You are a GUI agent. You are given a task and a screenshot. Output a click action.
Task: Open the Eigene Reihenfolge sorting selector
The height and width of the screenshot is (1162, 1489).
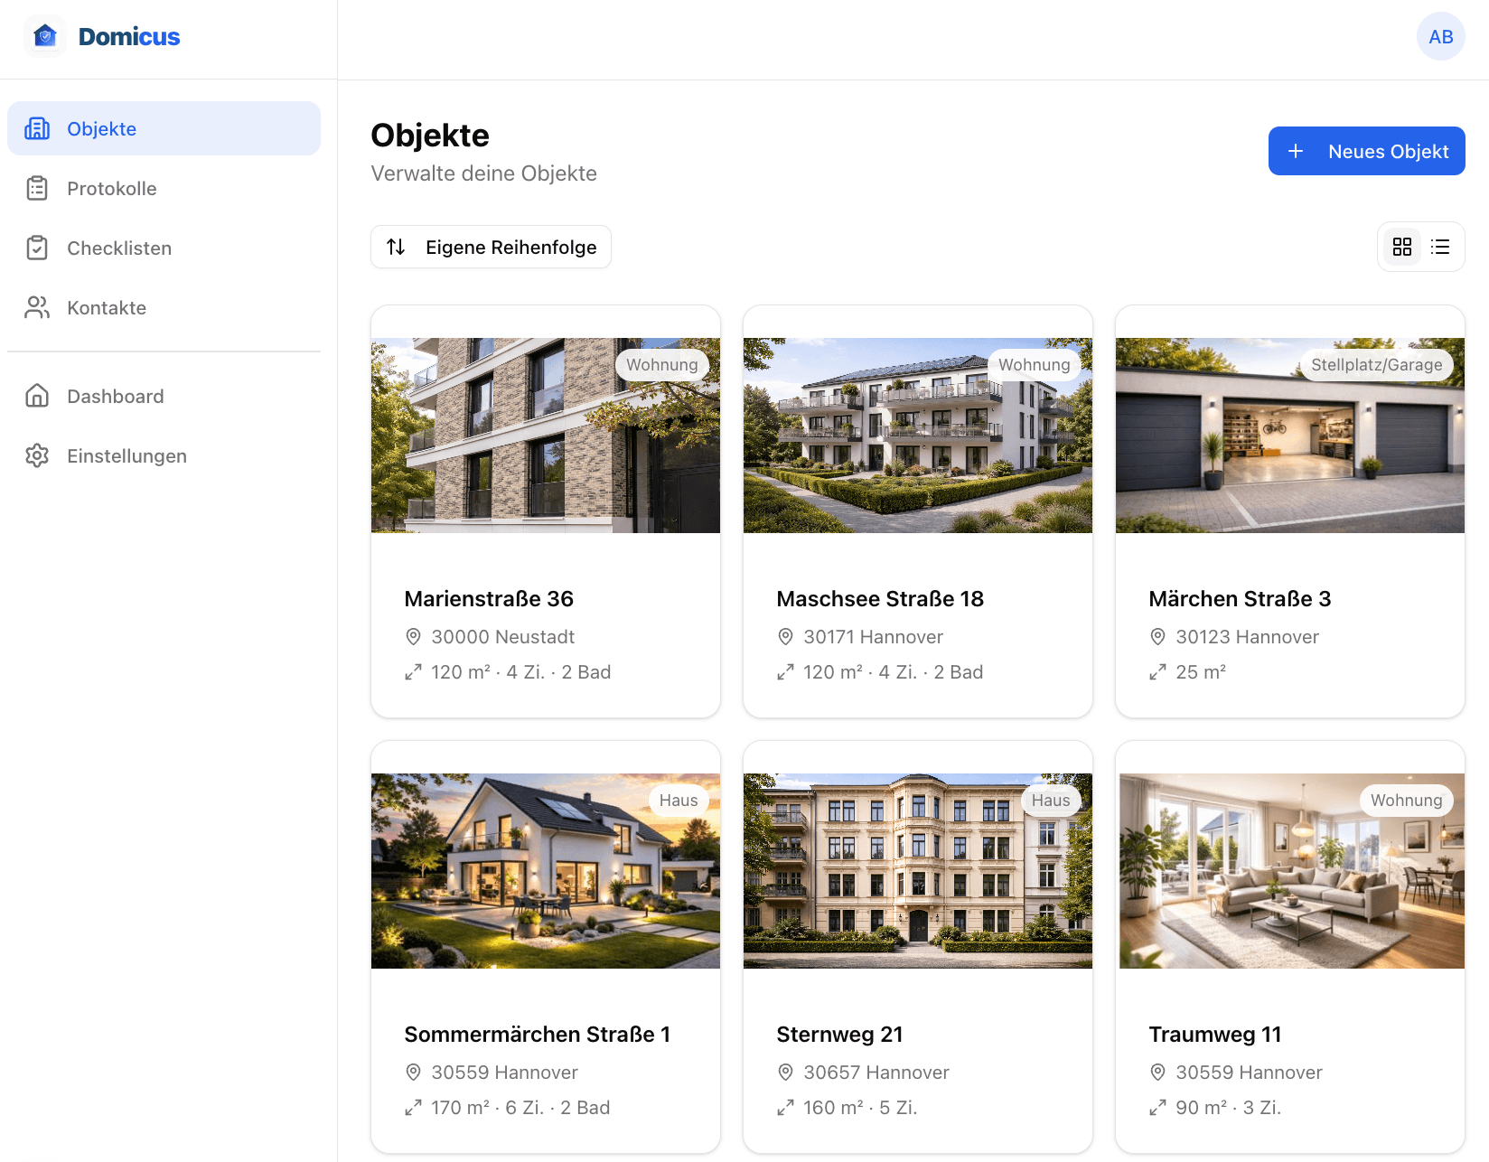click(491, 247)
